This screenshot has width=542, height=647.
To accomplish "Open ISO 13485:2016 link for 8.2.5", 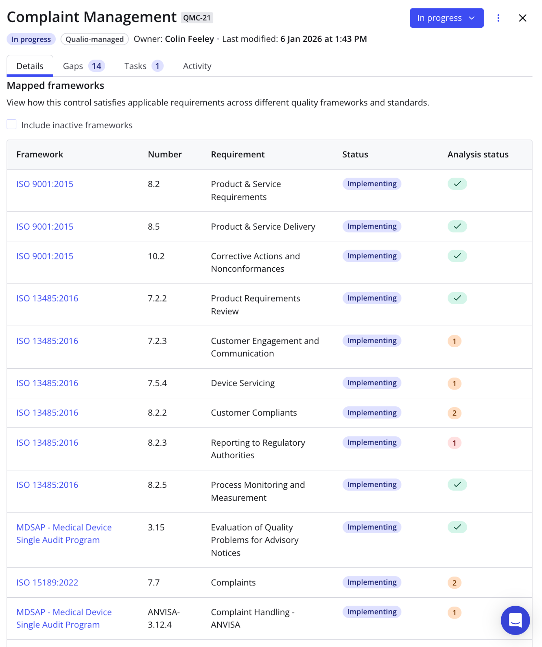I will 47,485.
